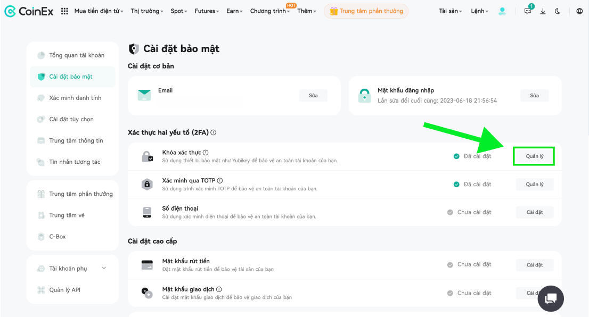Open the messages notification icon
The height and width of the screenshot is (317, 589).
528,11
